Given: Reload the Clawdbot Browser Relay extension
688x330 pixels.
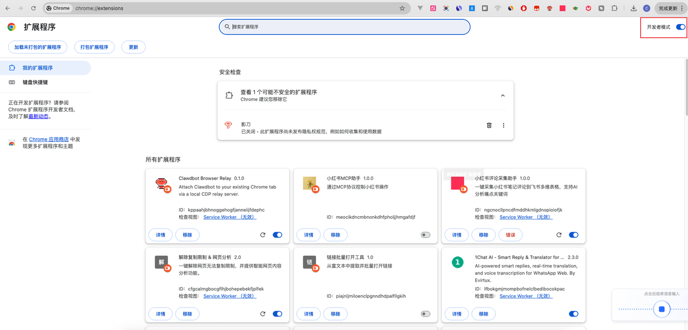Looking at the screenshot, I should click(263, 235).
